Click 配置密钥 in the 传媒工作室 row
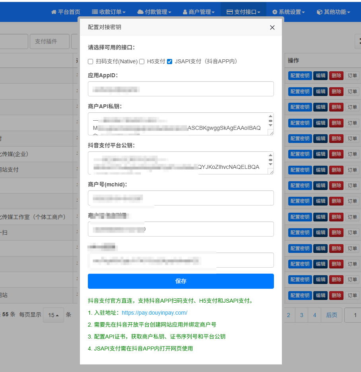Image resolution: width=361 pixels, height=372 pixels. click(x=300, y=217)
